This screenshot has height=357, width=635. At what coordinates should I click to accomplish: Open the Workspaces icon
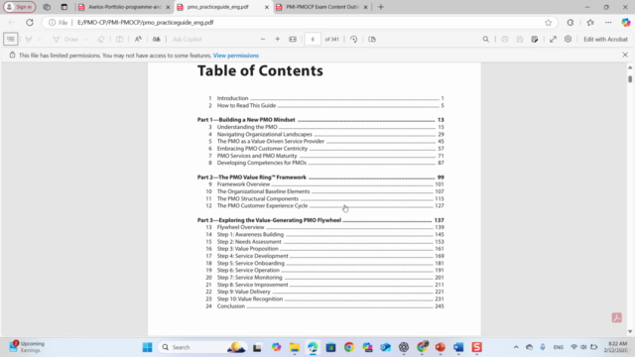tap(47, 7)
